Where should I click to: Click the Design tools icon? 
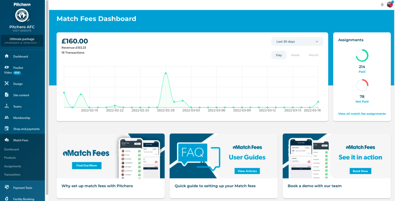tap(7, 83)
